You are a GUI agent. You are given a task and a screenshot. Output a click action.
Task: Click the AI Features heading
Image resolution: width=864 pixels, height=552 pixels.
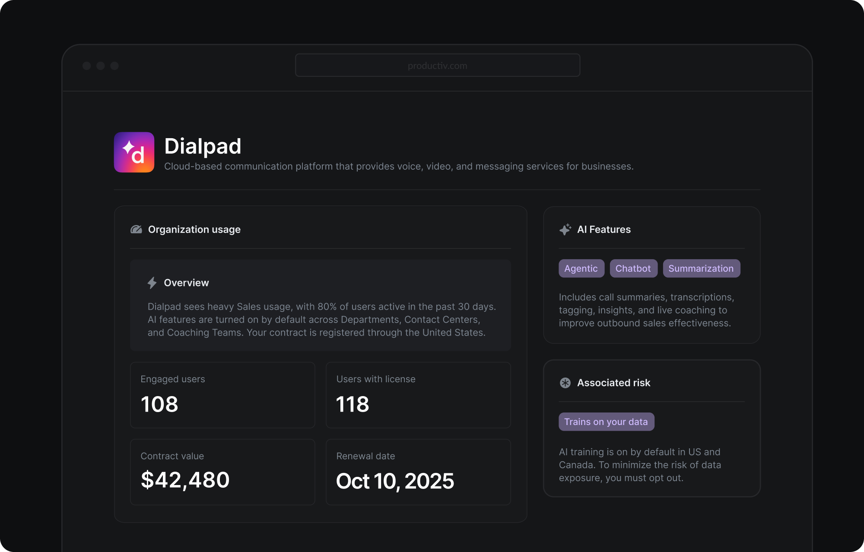coord(604,229)
